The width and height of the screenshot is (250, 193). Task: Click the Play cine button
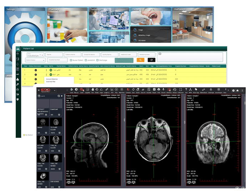(x=116, y=90)
